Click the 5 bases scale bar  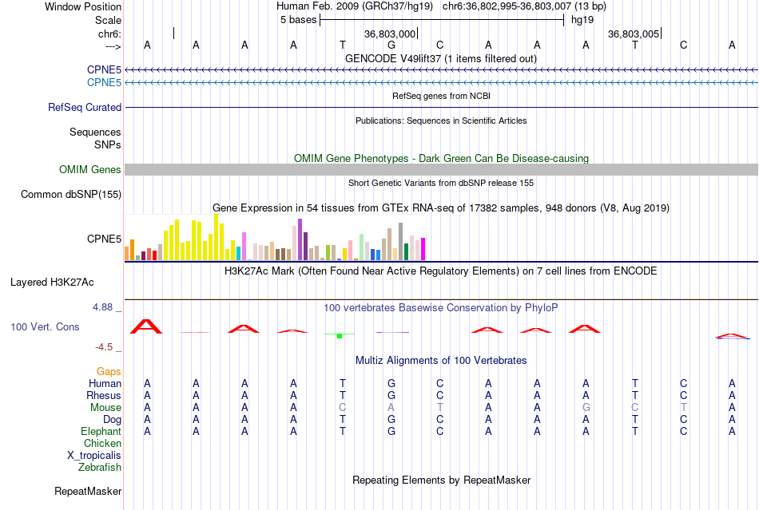point(442,20)
